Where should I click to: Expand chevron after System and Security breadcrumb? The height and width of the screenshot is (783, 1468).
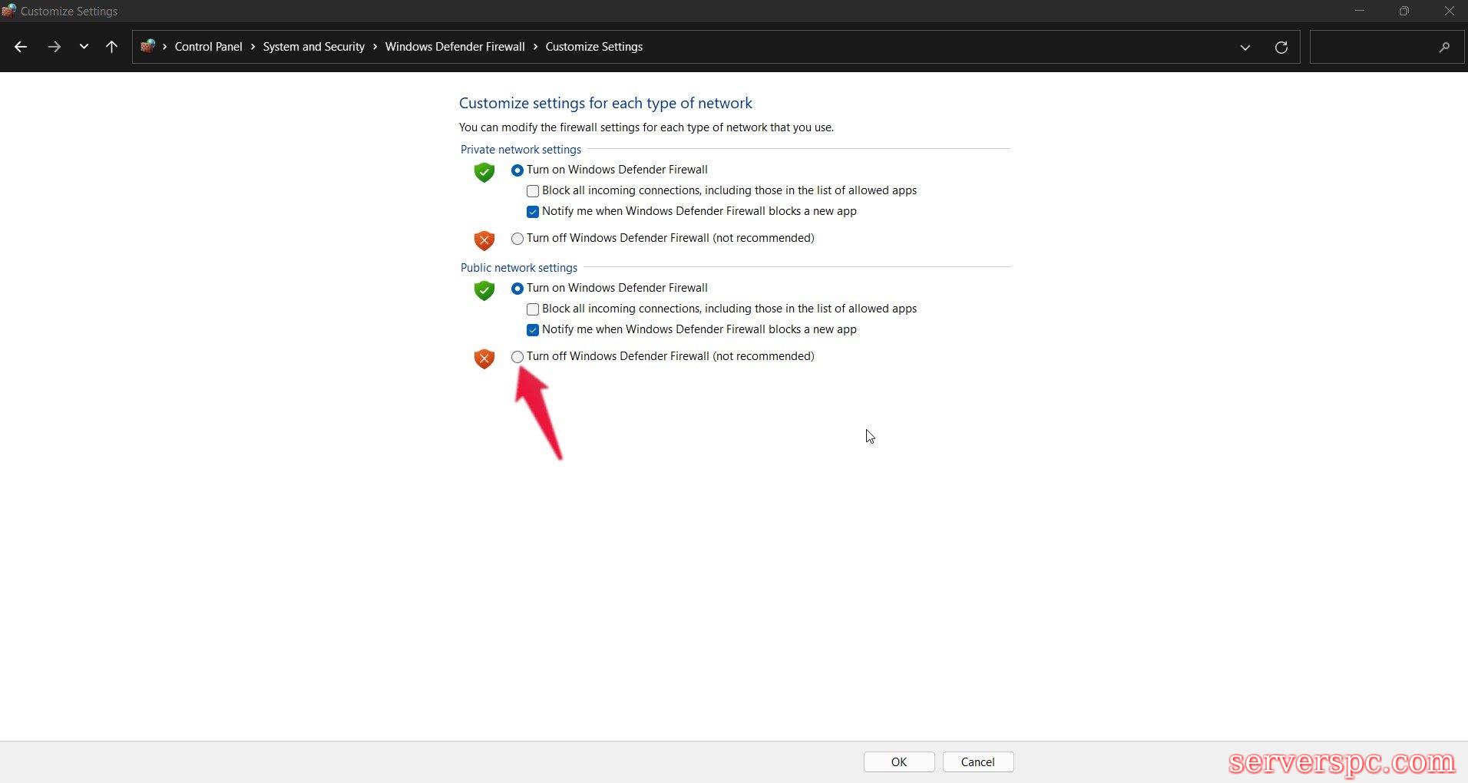tap(375, 47)
